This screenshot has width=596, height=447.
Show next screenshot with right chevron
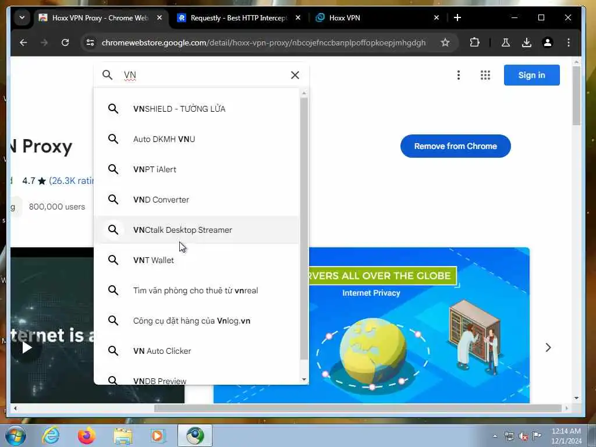(548, 347)
